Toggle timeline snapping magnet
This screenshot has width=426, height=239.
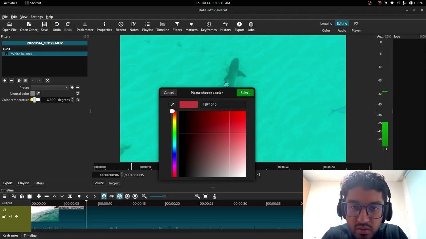tap(104, 197)
